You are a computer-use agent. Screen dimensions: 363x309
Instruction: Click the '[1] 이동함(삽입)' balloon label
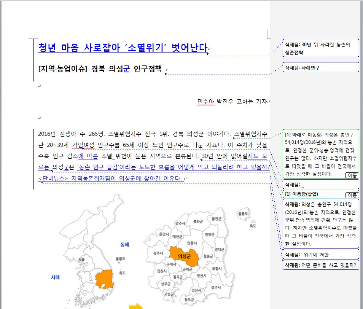coord(304,194)
